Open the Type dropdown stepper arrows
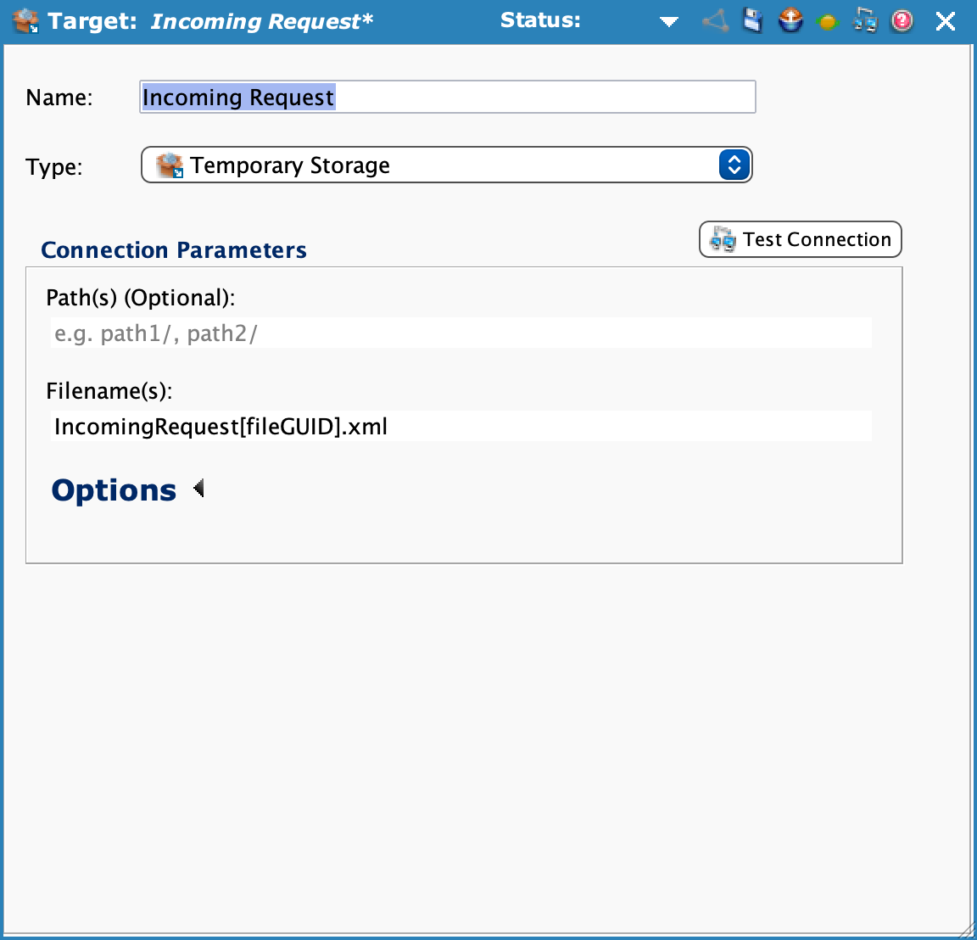Image resolution: width=977 pixels, height=940 pixels. 734,165
